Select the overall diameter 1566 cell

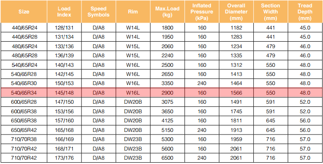[236, 93]
